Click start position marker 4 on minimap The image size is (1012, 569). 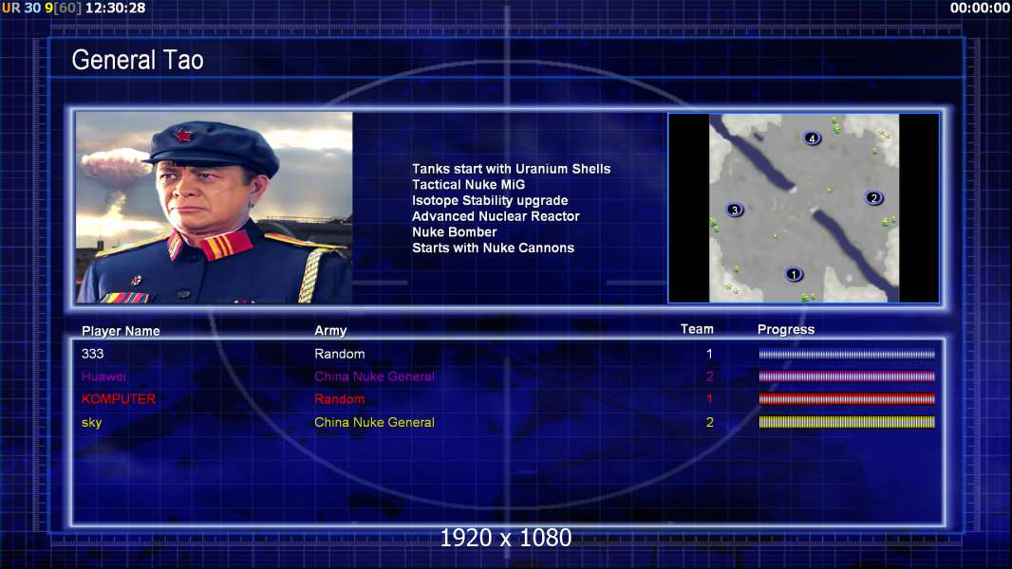(x=812, y=138)
